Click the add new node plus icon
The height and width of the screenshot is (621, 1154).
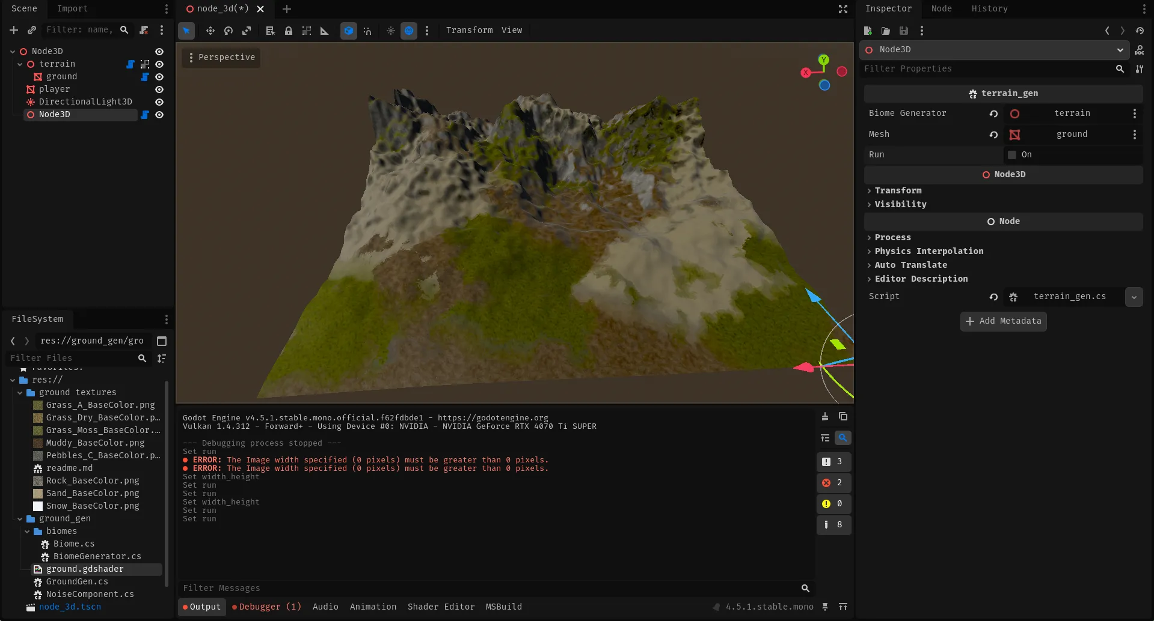coord(14,30)
